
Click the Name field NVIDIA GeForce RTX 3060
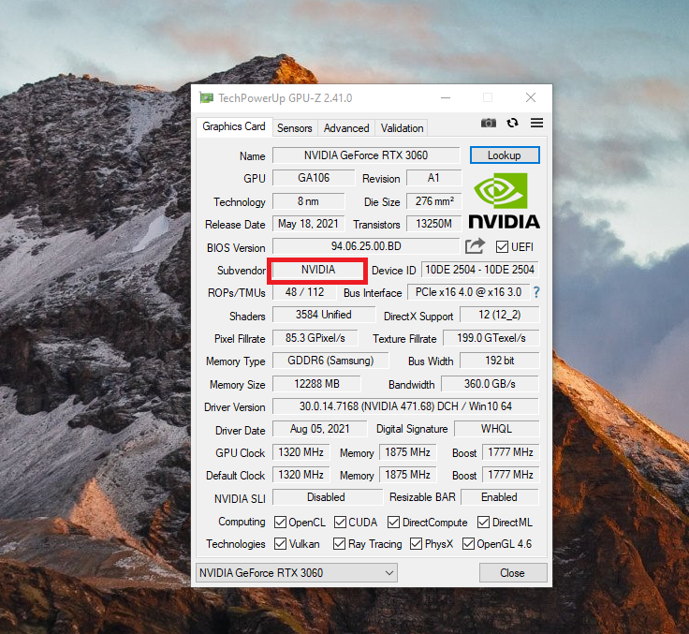(366, 155)
